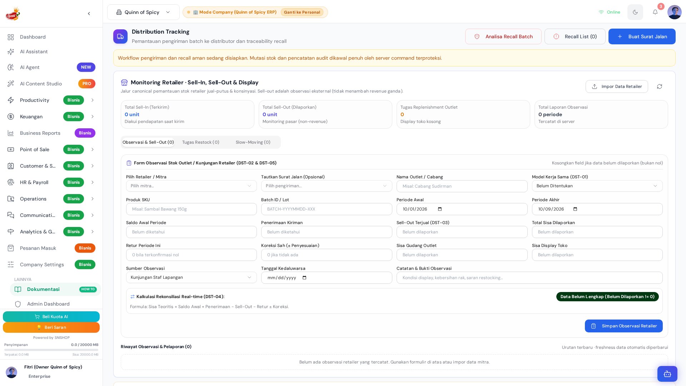Click the Simpan Observasi Retailer button
This screenshot has width=686, height=386.
click(623, 326)
